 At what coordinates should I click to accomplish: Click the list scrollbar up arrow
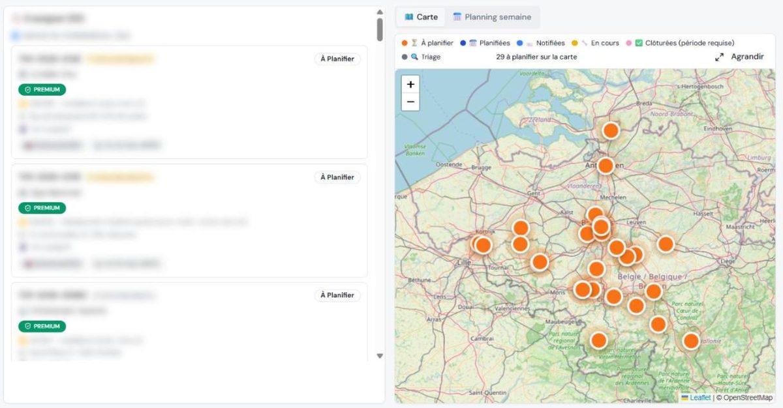click(x=380, y=12)
